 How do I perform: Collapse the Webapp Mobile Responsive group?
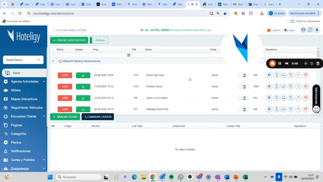(53, 61)
